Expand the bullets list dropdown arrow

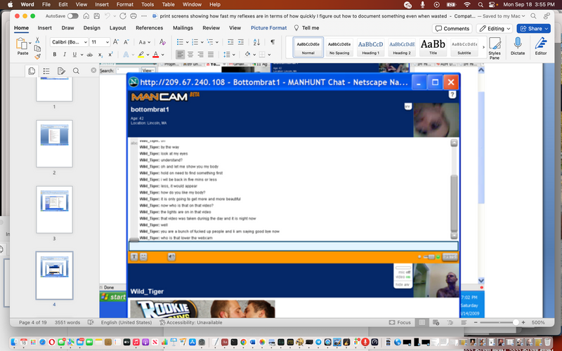187,42
